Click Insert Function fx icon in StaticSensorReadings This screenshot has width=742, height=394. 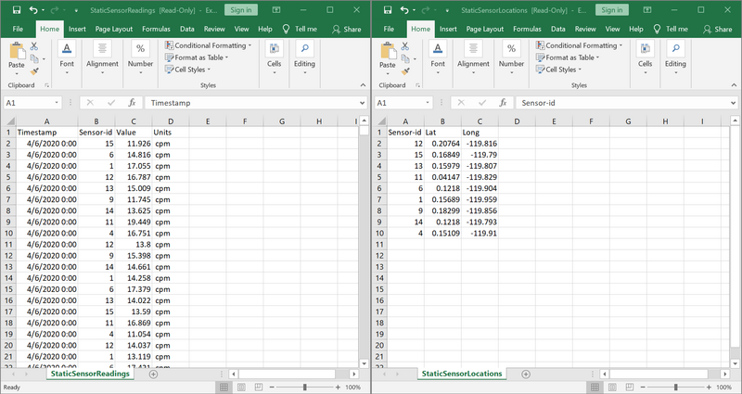coord(133,103)
